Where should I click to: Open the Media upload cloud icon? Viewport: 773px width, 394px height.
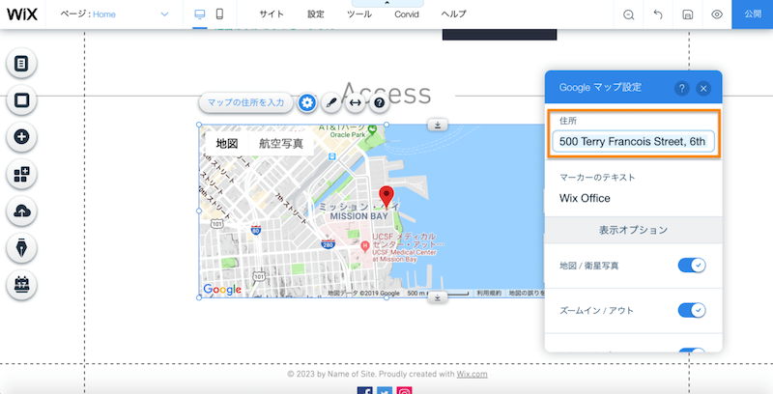21,211
